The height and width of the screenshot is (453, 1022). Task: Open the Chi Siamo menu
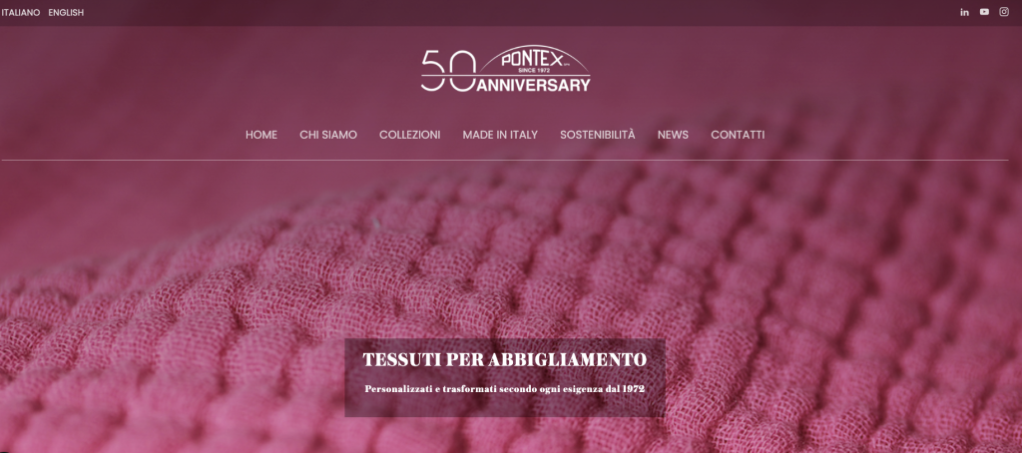click(x=328, y=135)
